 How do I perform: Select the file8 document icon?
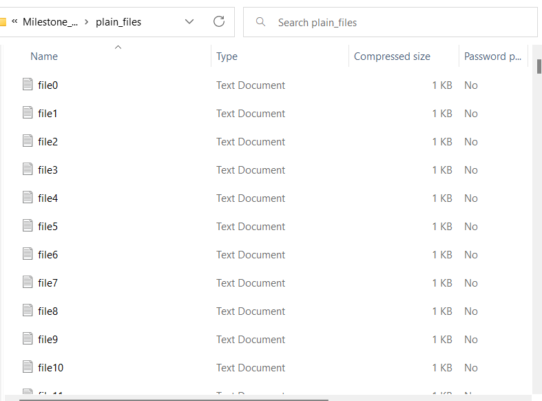[28, 310]
